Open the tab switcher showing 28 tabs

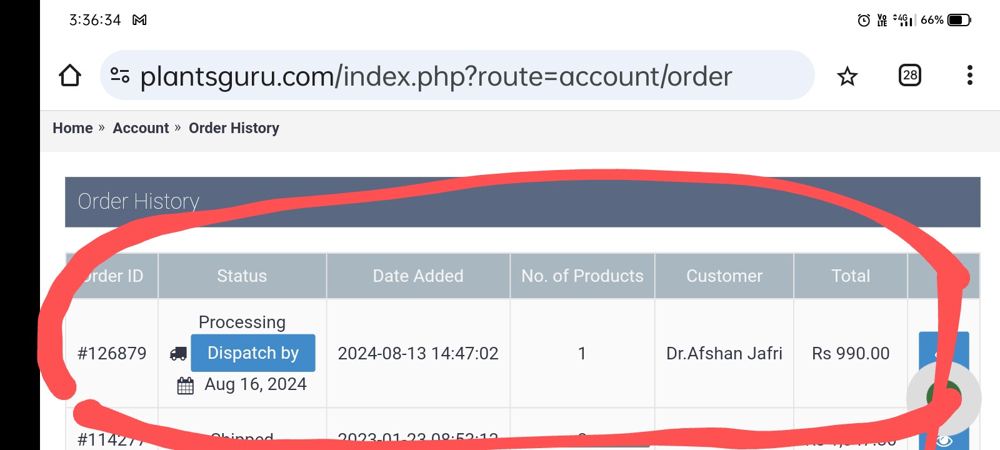(x=909, y=76)
